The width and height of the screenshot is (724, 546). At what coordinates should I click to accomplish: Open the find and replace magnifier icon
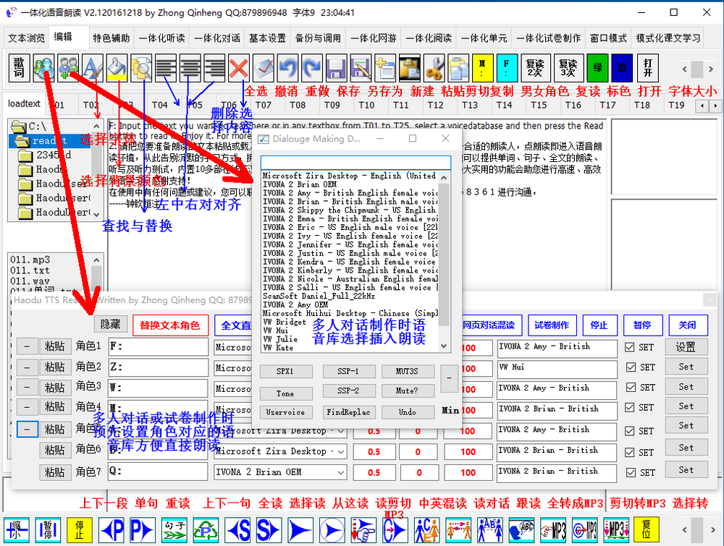coord(141,68)
